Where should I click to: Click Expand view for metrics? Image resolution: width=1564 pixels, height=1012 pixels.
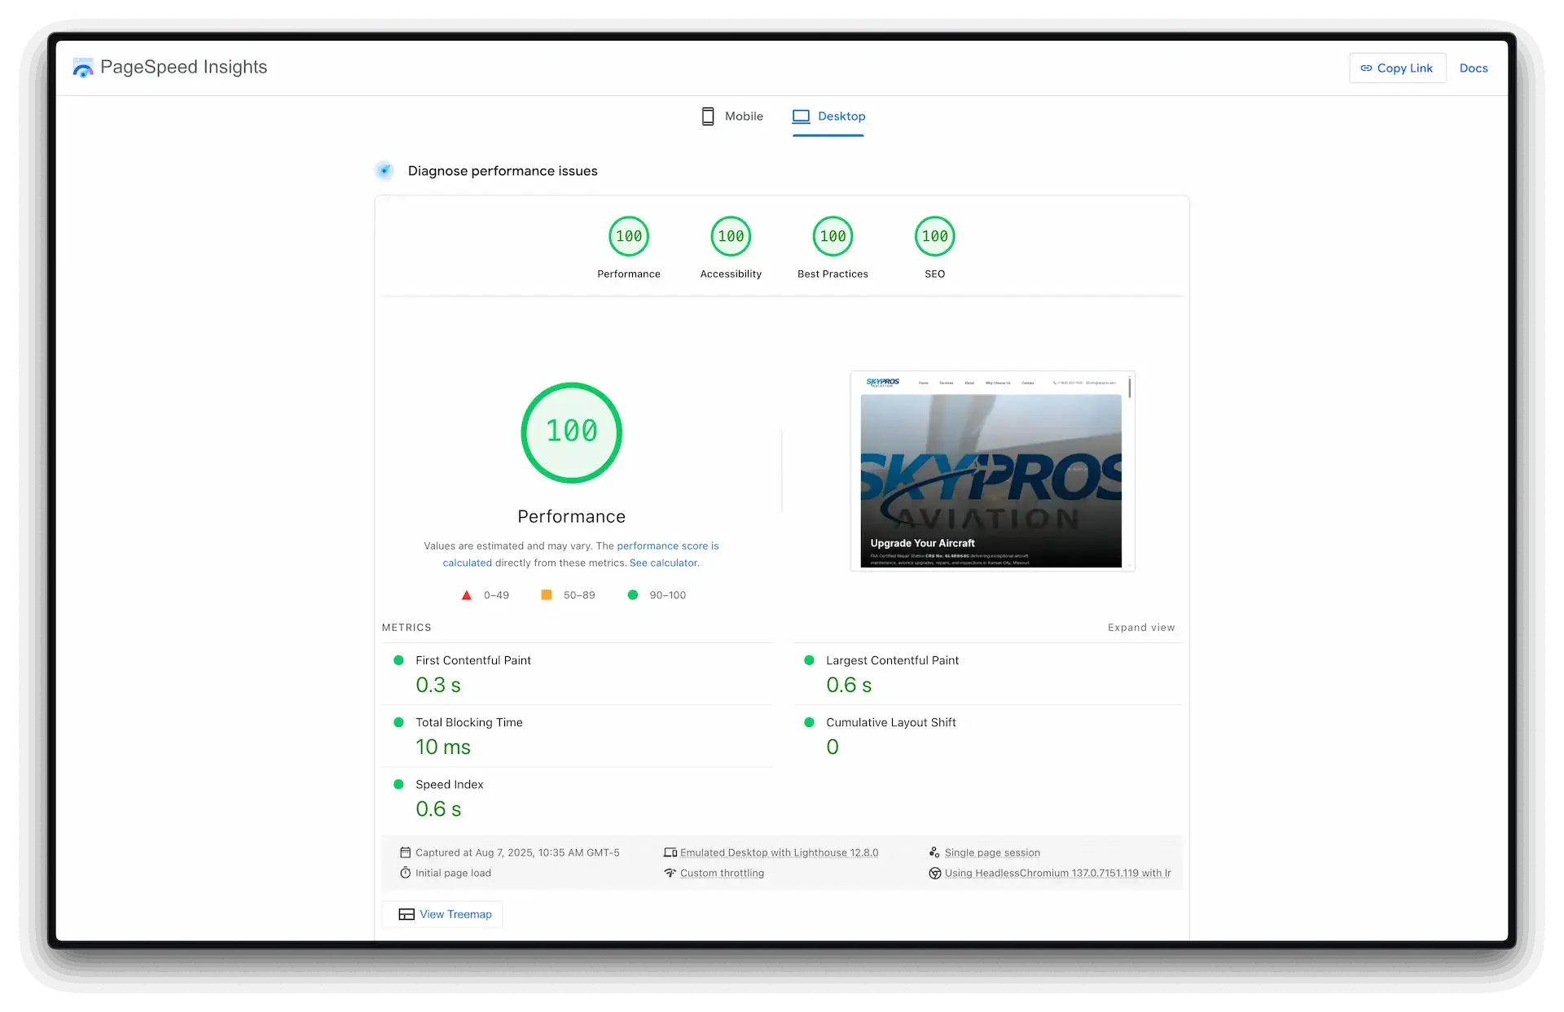click(1140, 628)
